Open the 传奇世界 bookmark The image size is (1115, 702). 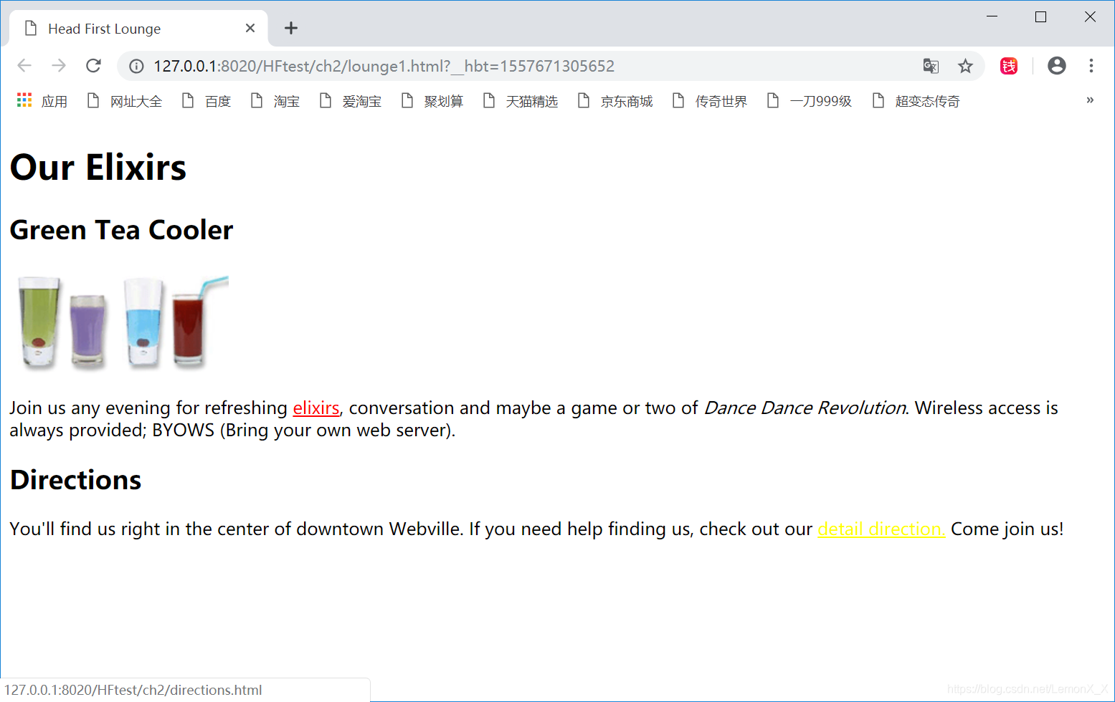point(710,101)
